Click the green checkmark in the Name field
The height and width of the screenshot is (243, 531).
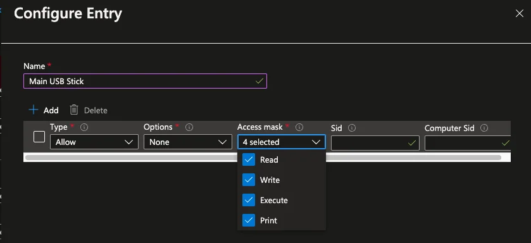click(259, 81)
